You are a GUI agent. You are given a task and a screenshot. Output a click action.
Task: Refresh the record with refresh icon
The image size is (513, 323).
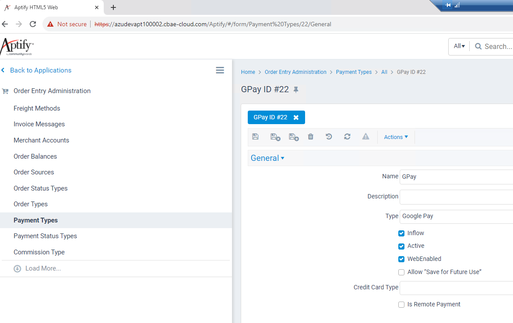(347, 137)
